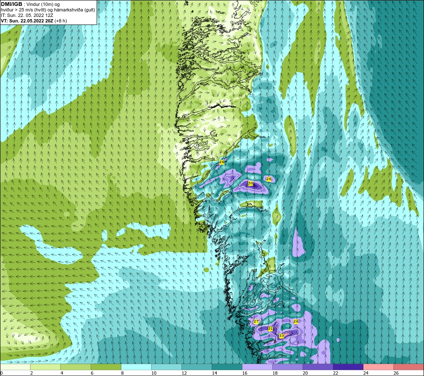Select the legend swatch between 22 and 24
The image size is (424, 376).
tap(348, 367)
